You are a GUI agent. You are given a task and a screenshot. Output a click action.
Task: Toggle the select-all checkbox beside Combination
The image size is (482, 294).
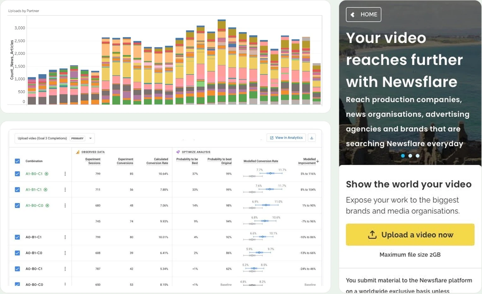17,161
